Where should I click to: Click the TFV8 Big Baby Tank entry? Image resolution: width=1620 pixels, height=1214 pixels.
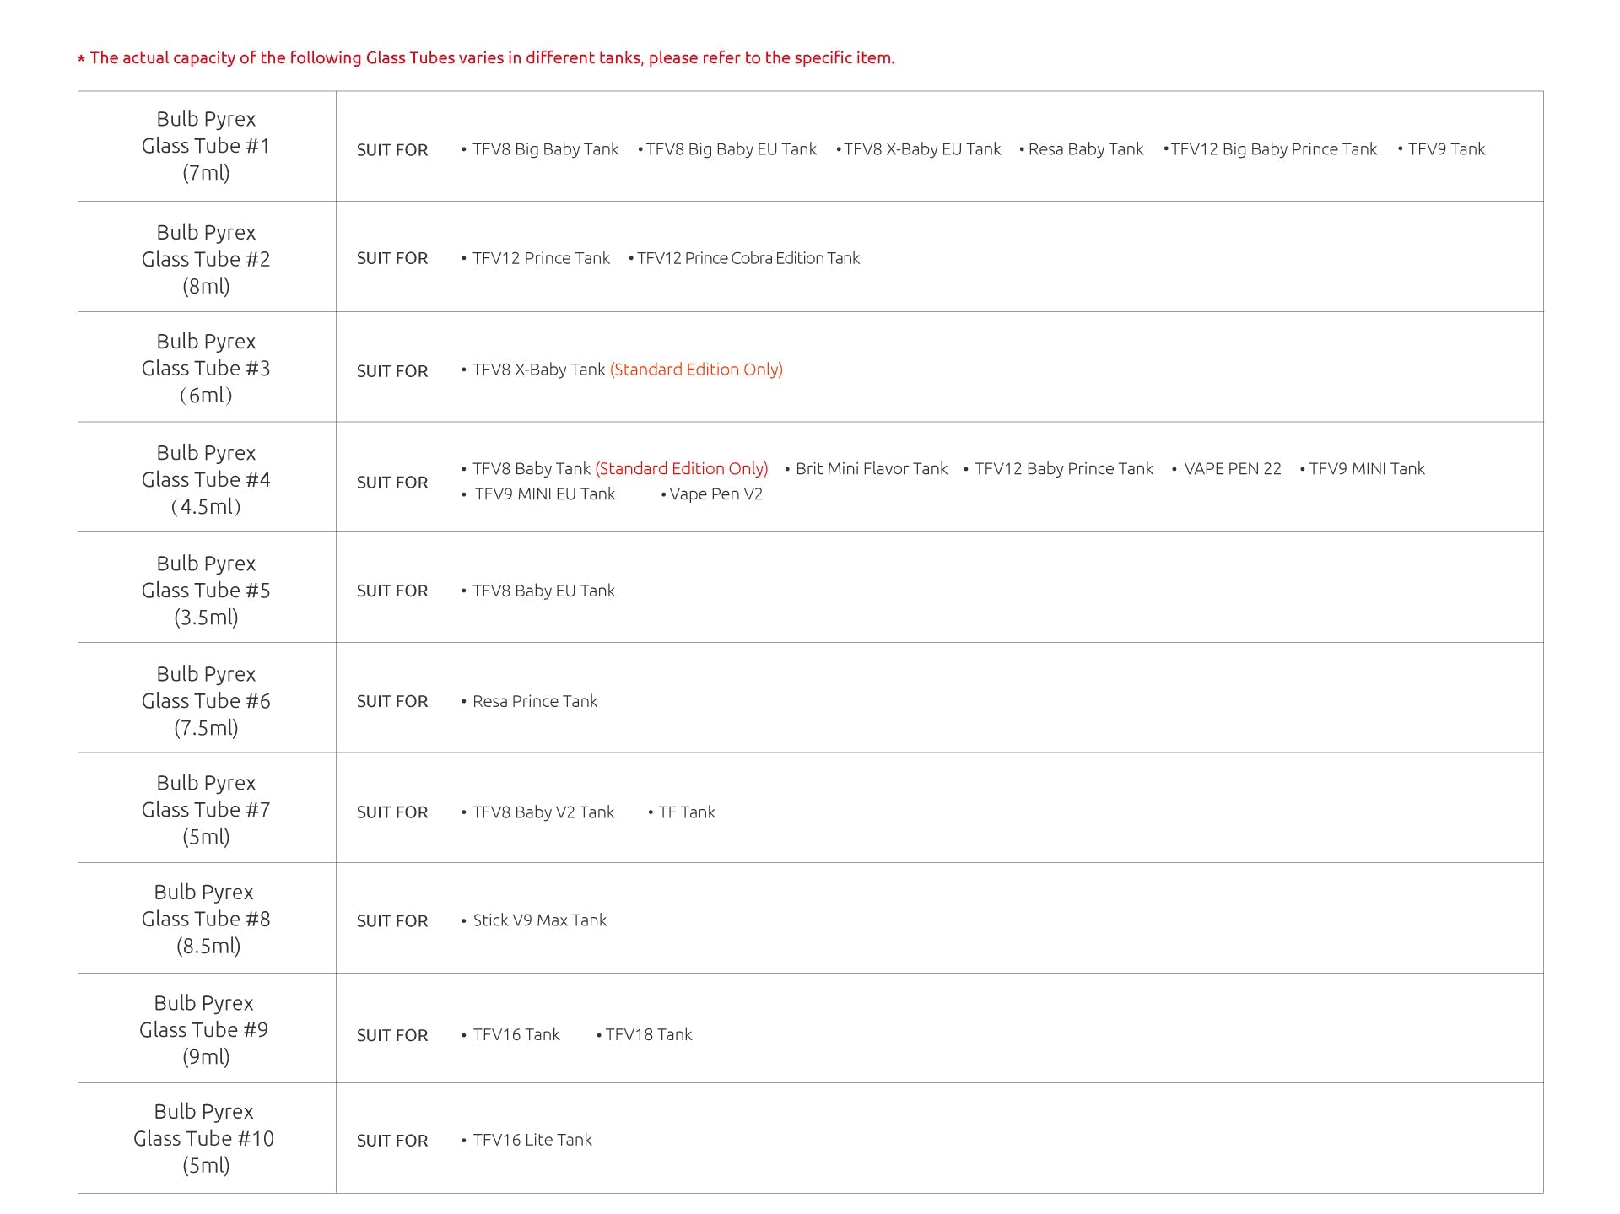coord(544,149)
